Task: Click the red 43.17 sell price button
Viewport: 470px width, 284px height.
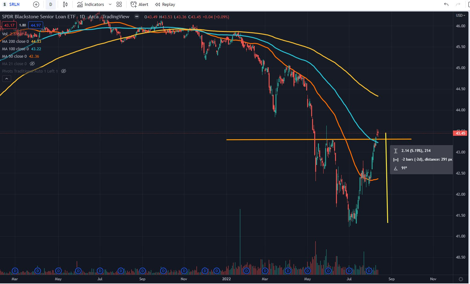Action: [10, 25]
